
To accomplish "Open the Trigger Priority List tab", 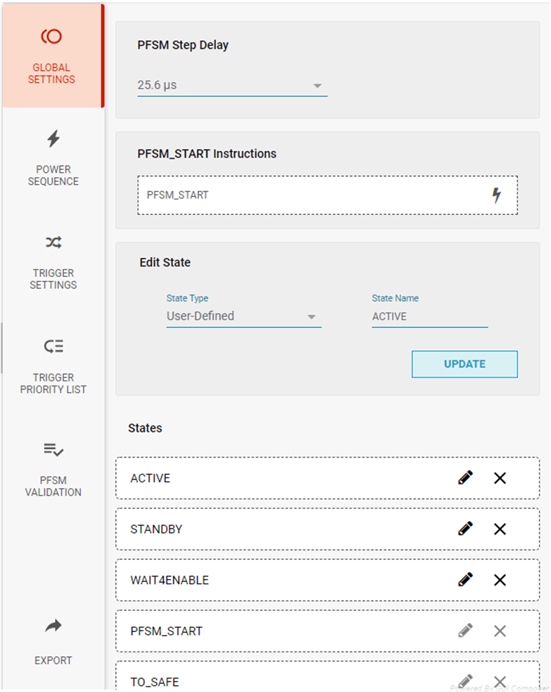I will tap(53, 366).
